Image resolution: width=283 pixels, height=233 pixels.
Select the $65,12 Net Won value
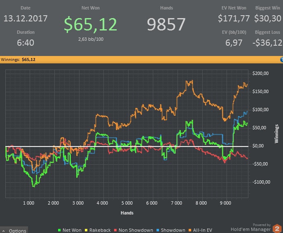click(x=91, y=24)
